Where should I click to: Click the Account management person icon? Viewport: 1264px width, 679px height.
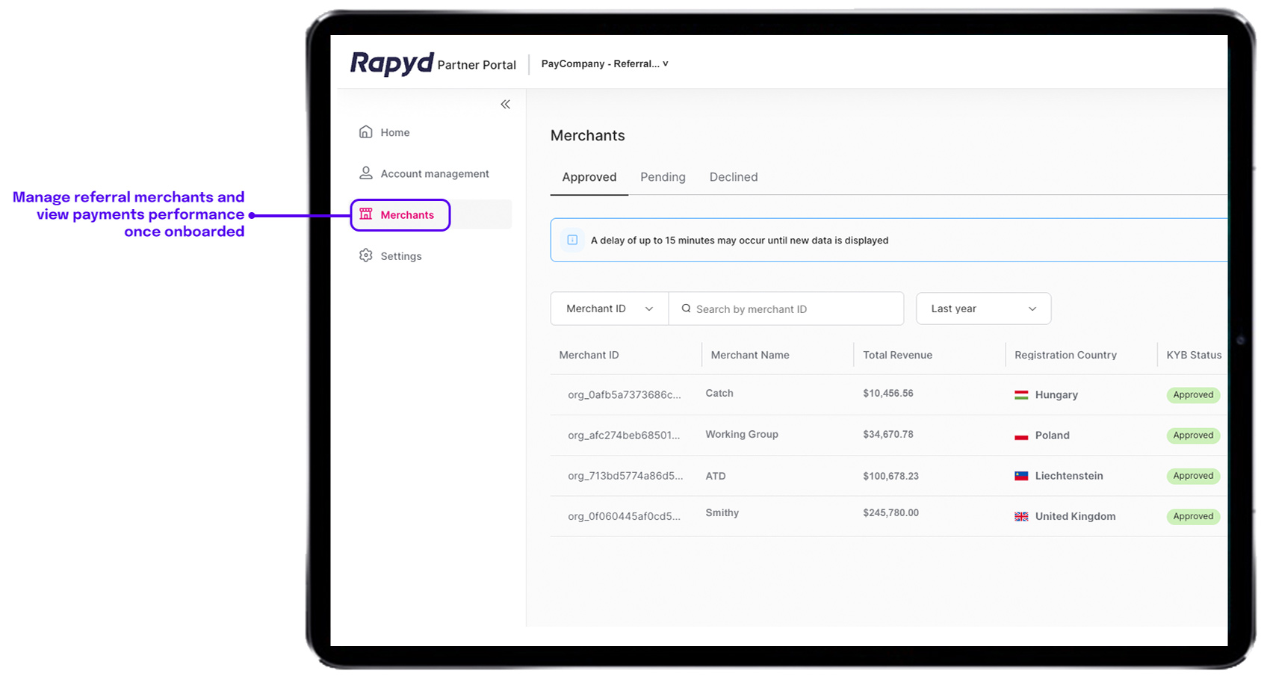(x=365, y=173)
